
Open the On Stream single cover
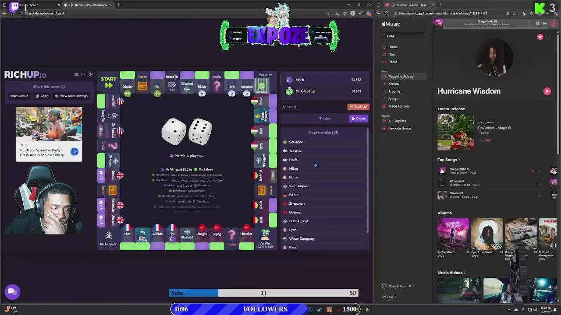pos(455,132)
